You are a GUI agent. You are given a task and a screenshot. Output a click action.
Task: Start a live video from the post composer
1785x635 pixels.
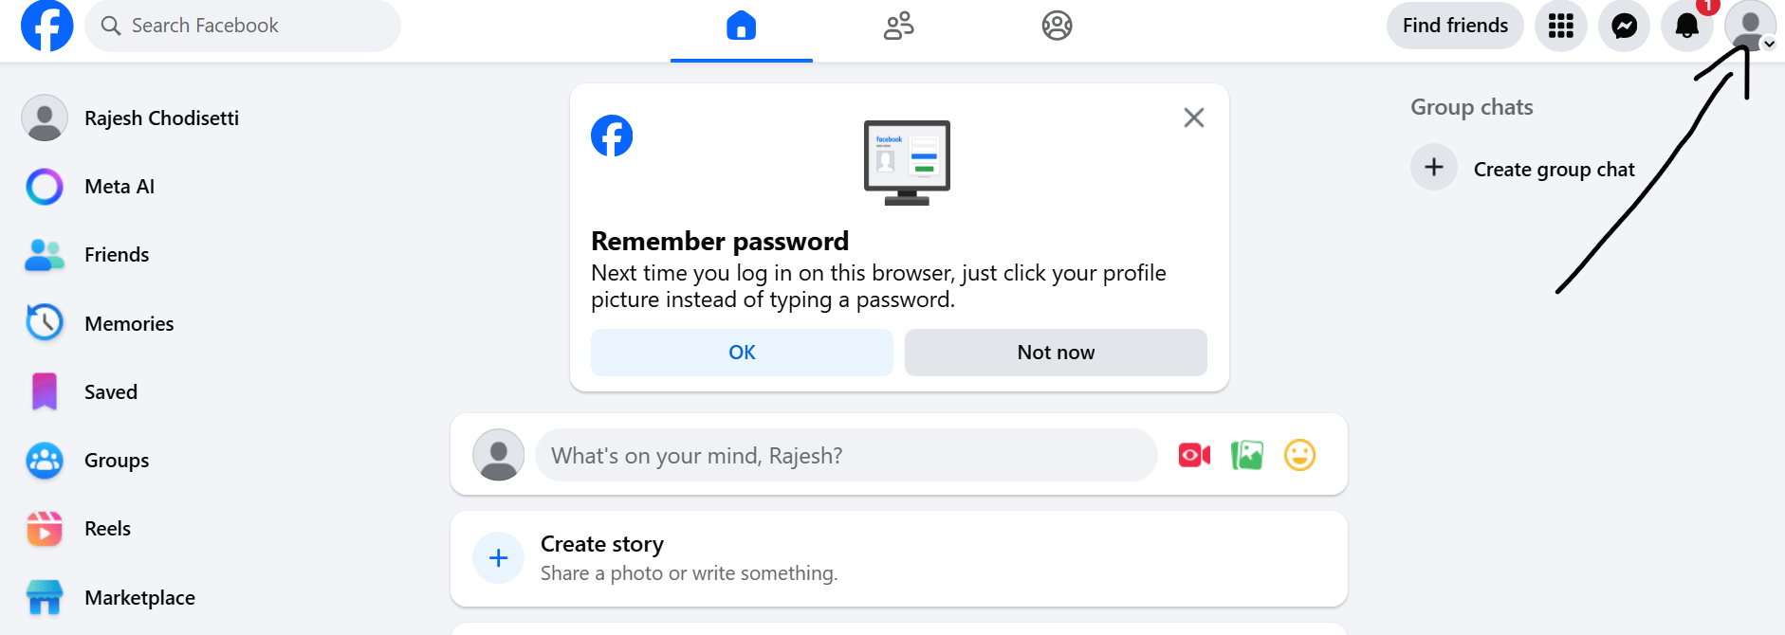tap(1193, 455)
